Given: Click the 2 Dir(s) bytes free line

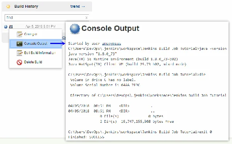Looking at the screenshot, I should tap(137, 122).
